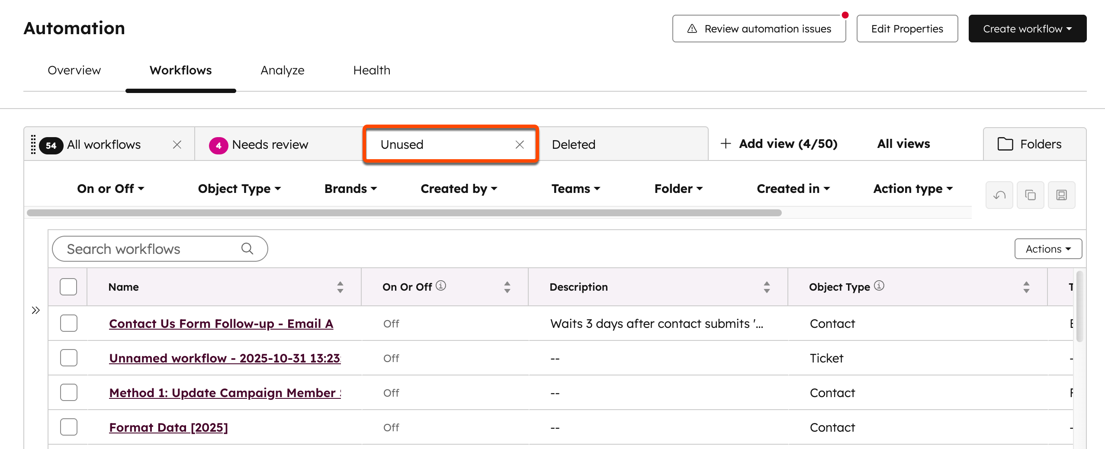Open the Create workflow dropdown
Viewport: 1105px width, 449px height.
tap(1028, 29)
